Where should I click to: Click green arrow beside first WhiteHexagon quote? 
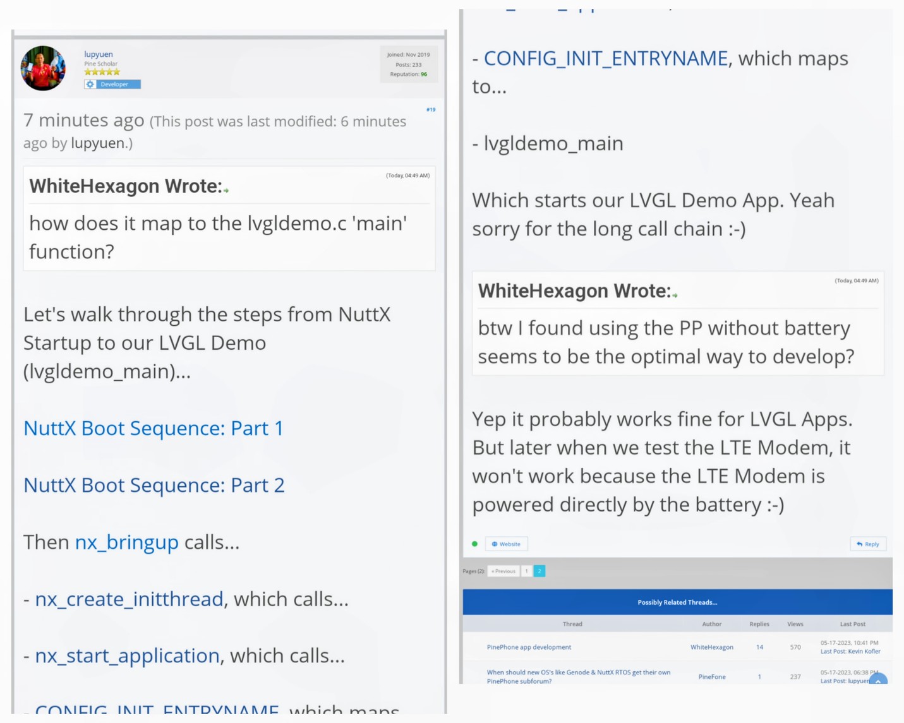tap(226, 190)
